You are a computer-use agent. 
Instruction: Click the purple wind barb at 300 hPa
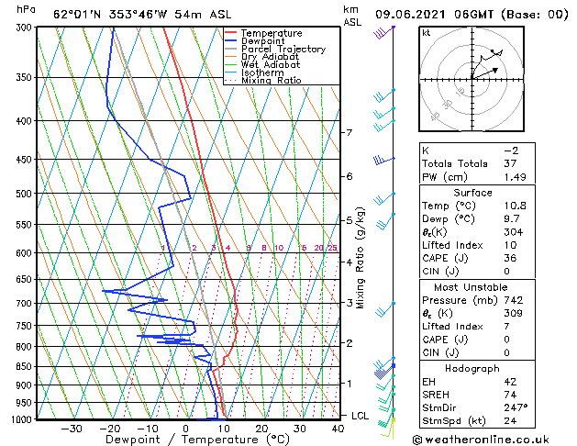coord(383,32)
